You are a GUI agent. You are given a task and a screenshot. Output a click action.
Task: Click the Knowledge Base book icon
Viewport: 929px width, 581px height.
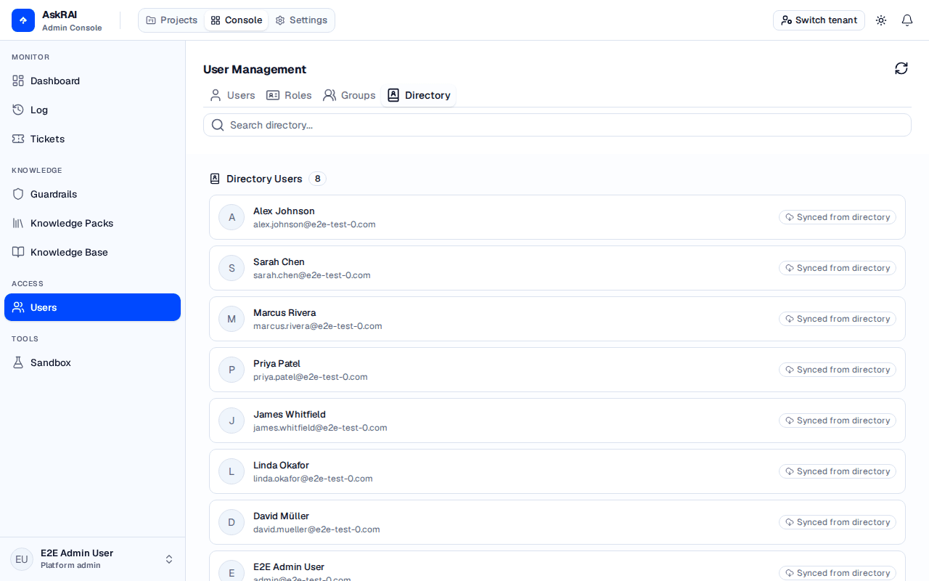coord(18,252)
